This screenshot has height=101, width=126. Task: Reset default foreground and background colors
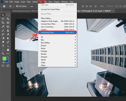3,62
